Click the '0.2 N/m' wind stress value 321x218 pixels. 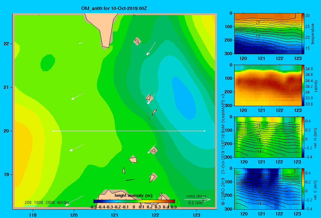196,203
